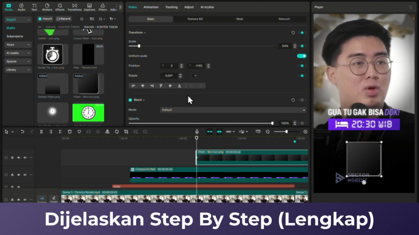419x235 pixels.
Task: Click the Delete trash icon in timeline toolbar
Action: [70, 132]
